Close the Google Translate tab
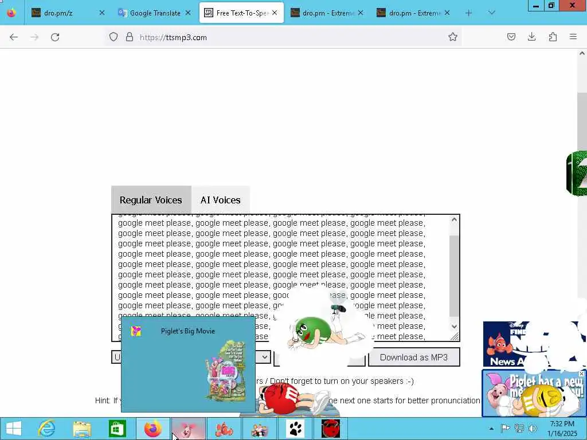The image size is (587, 440). 188,13
